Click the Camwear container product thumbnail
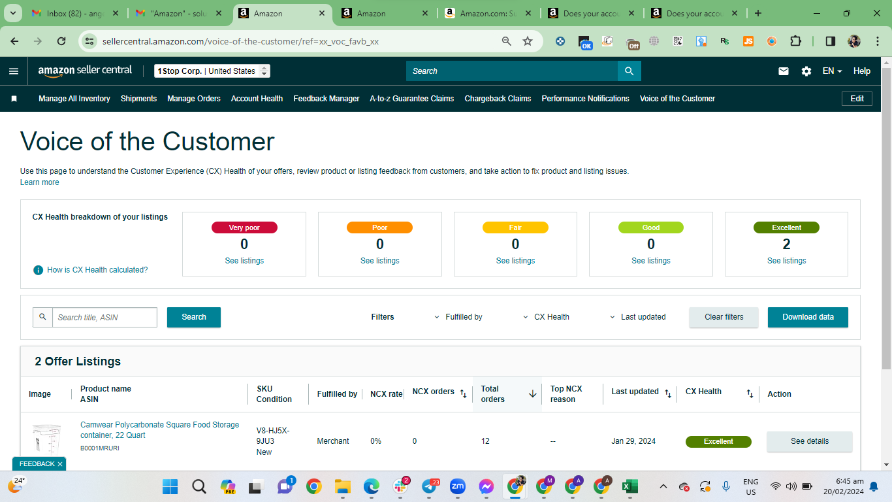 (x=46, y=439)
